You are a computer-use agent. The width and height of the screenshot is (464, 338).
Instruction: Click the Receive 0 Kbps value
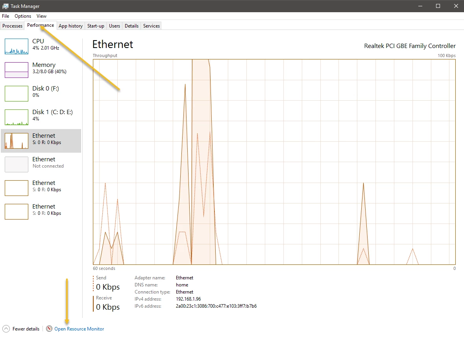click(x=108, y=307)
